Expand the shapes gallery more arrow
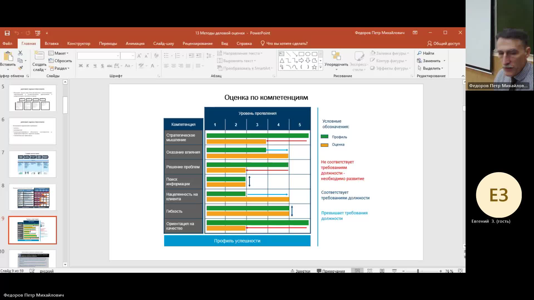534x300 pixels. [320, 67]
